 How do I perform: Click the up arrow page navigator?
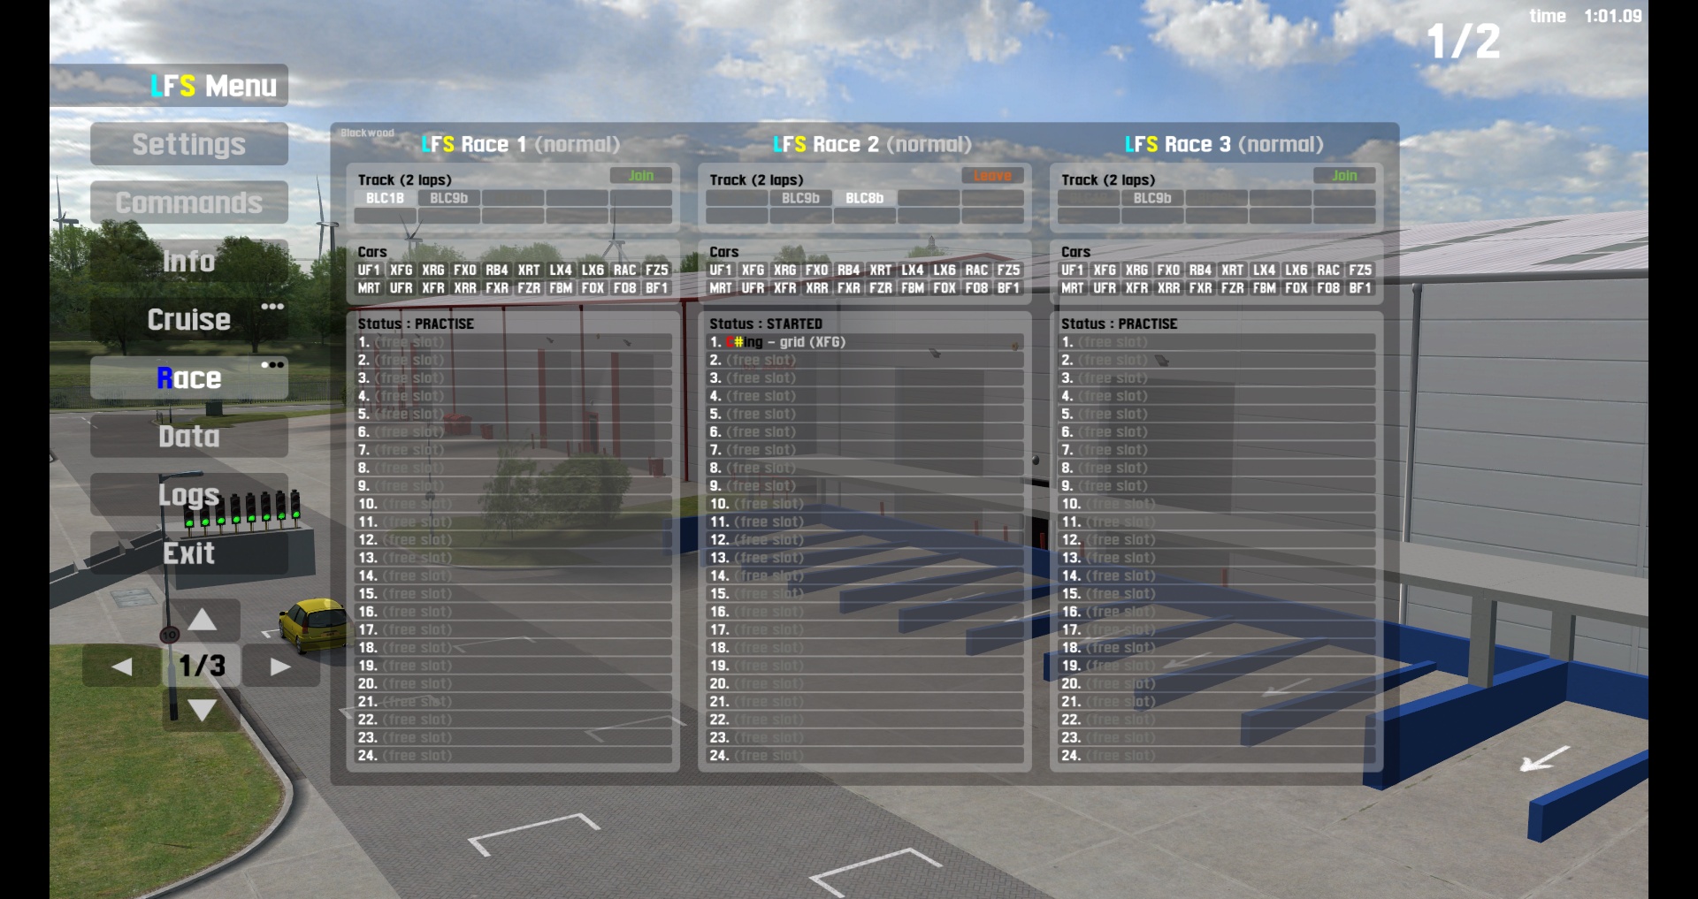[202, 620]
